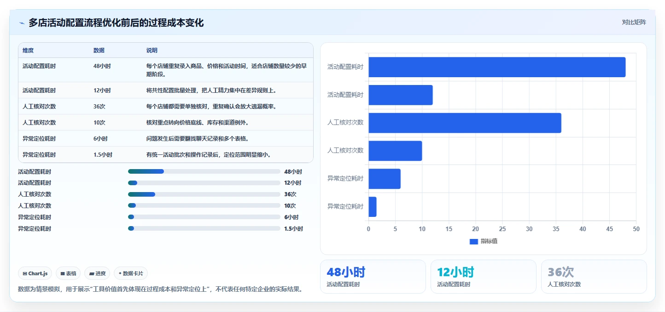
Task: Select the 表格 chip
Action: [x=68, y=273]
